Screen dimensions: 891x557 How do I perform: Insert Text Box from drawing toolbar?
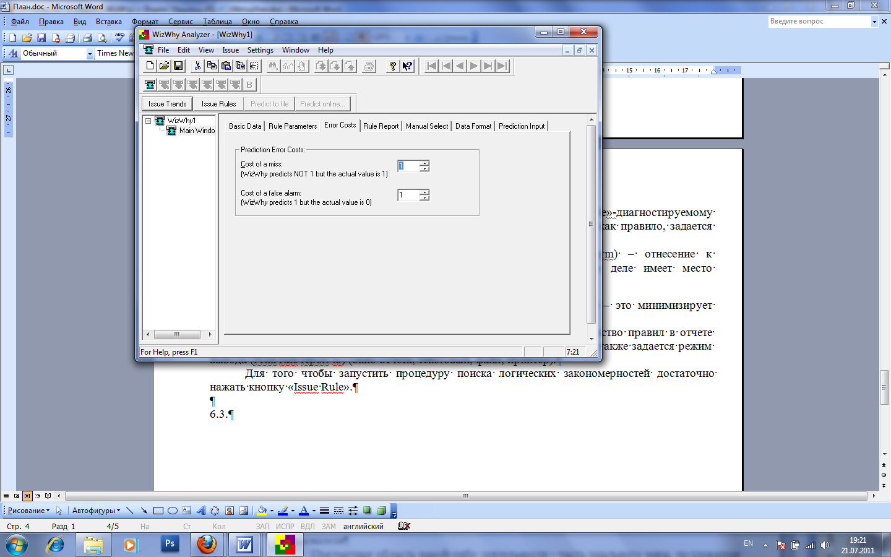coord(187,511)
